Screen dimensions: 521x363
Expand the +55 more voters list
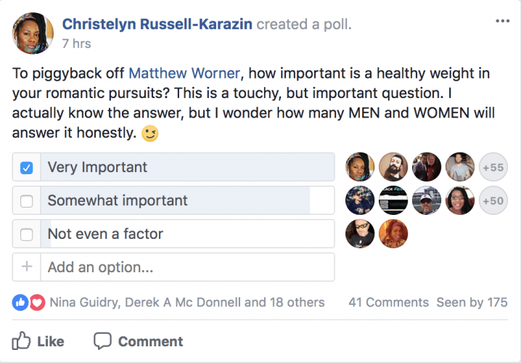click(493, 168)
